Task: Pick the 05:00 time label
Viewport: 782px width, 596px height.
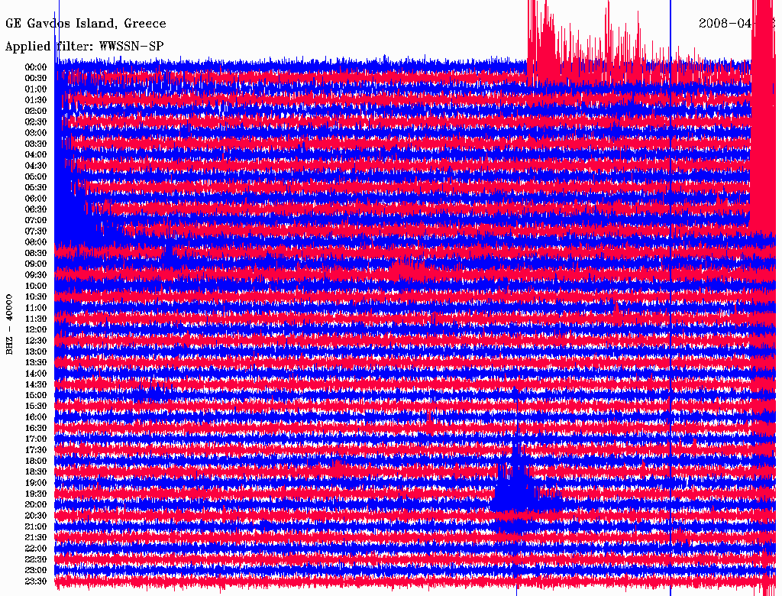Action: click(x=35, y=177)
